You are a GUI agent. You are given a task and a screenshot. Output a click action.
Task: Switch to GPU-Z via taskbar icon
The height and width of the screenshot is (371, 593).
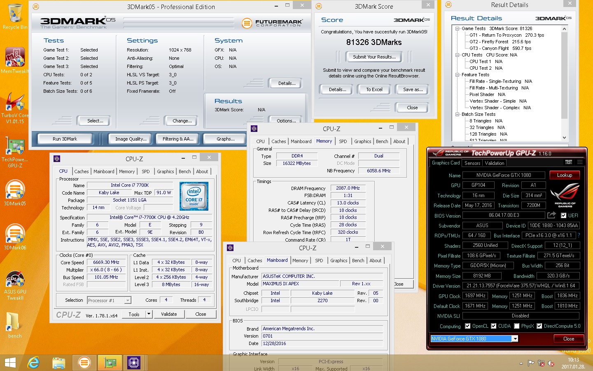tap(110, 363)
